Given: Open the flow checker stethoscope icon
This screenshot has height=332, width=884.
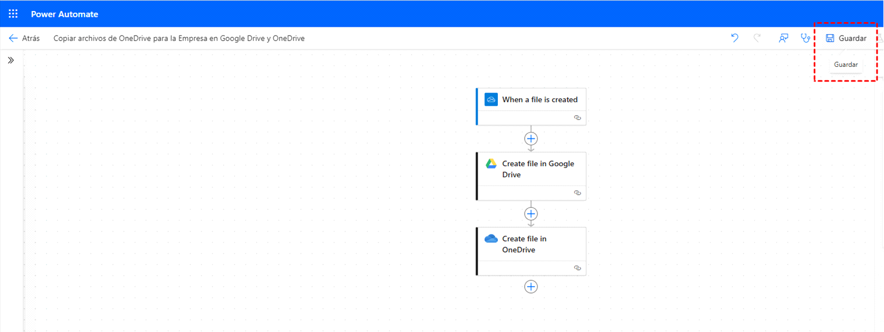Looking at the screenshot, I should 805,38.
